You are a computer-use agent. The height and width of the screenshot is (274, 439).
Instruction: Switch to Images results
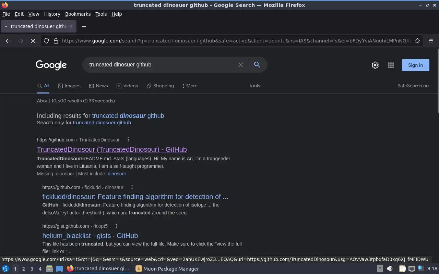click(x=69, y=86)
